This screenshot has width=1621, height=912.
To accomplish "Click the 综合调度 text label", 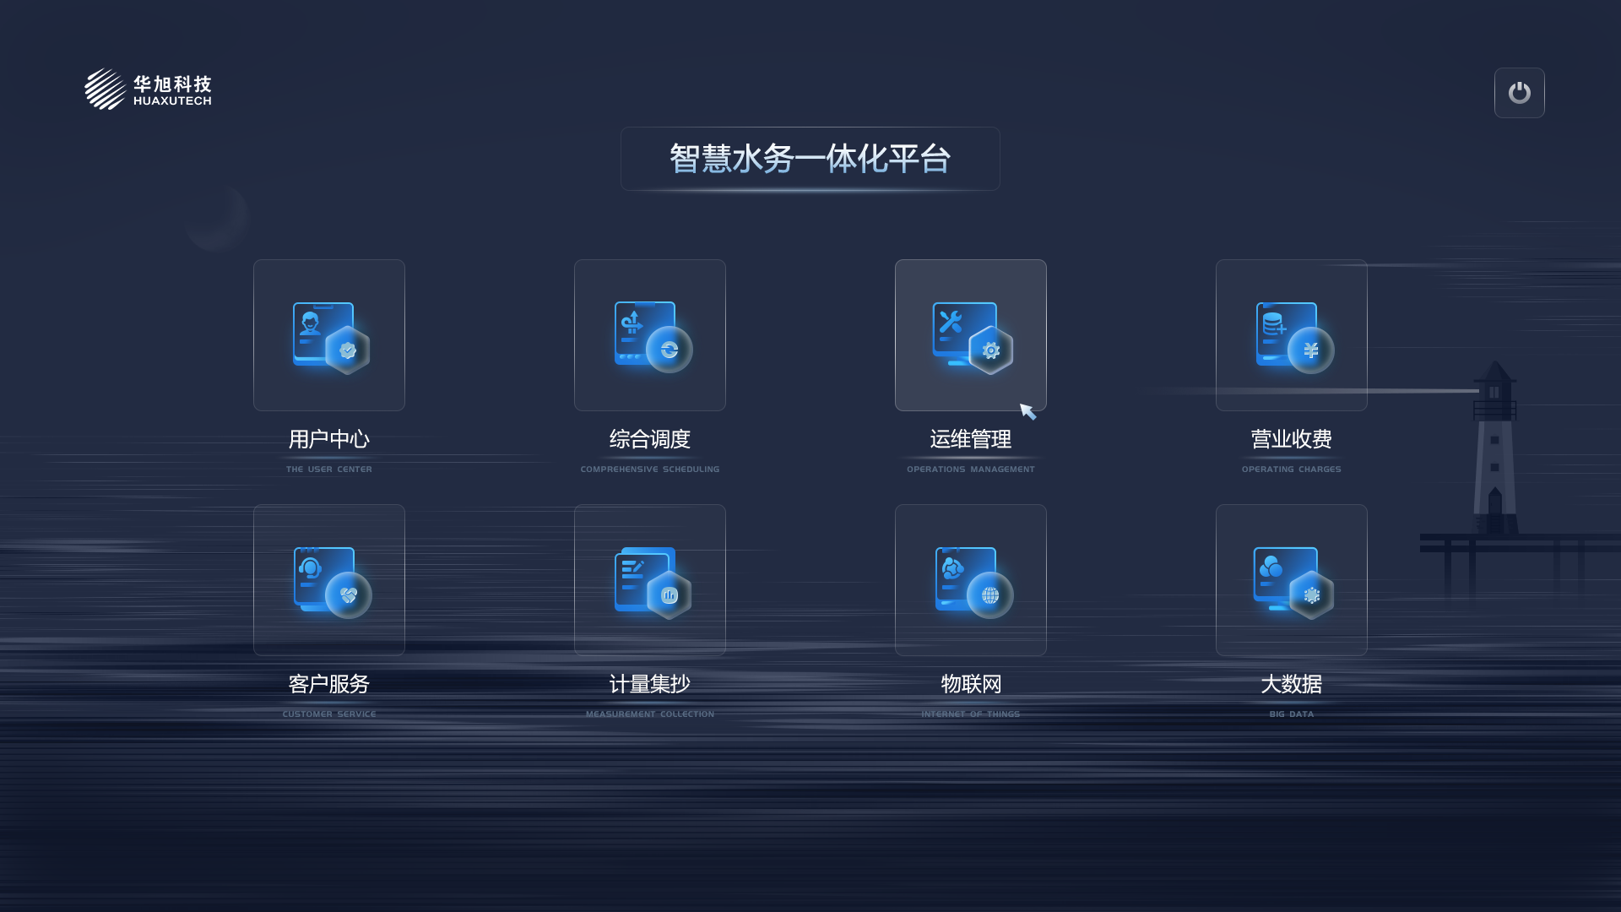I will [x=650, y=439].
